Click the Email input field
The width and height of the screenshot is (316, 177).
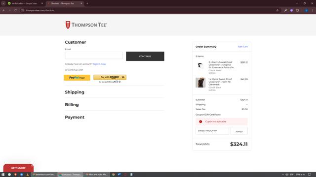click(94, 56)
